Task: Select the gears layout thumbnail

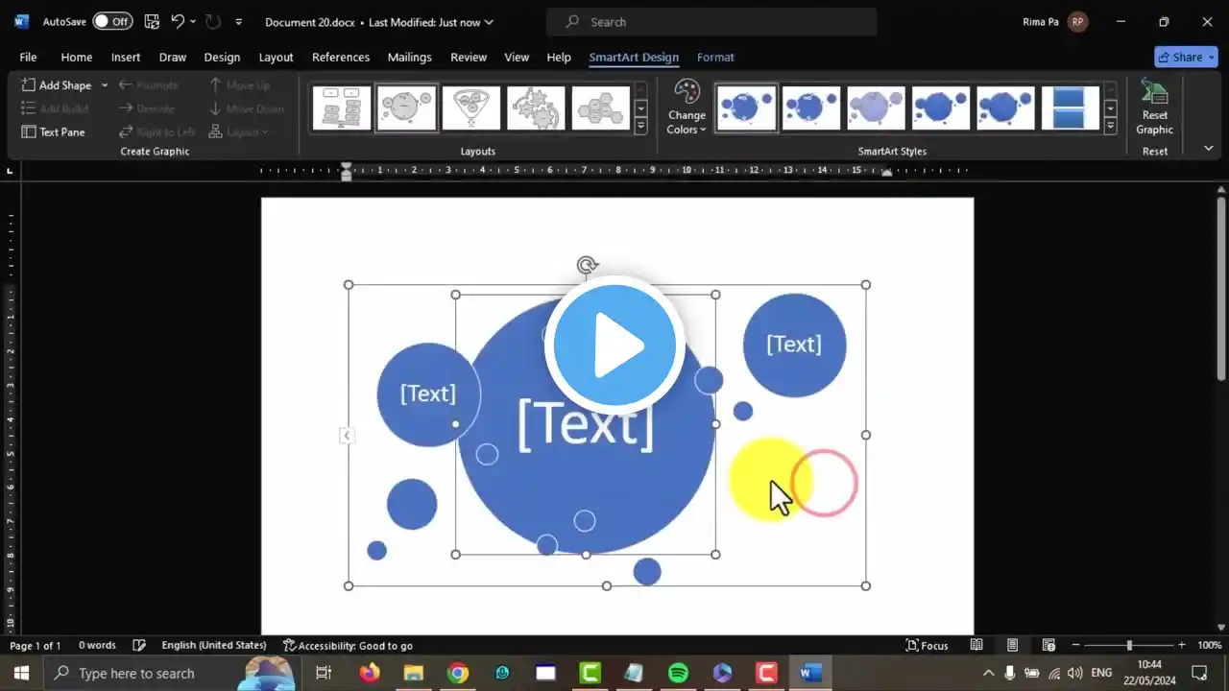Action: coord(536,107)
